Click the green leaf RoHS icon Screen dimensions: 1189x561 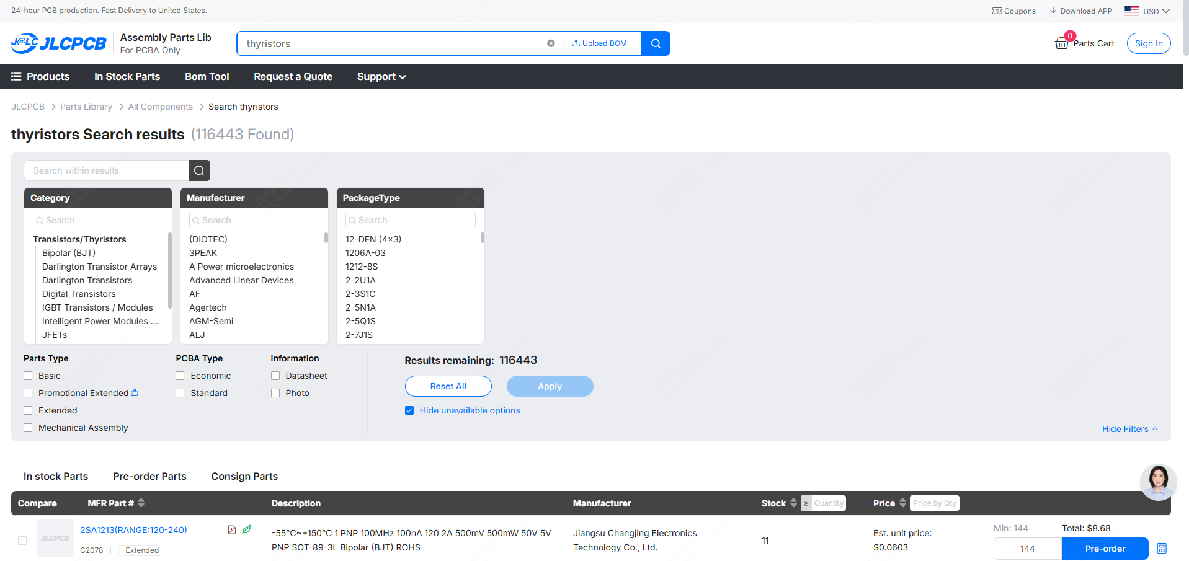click(246, 529)
